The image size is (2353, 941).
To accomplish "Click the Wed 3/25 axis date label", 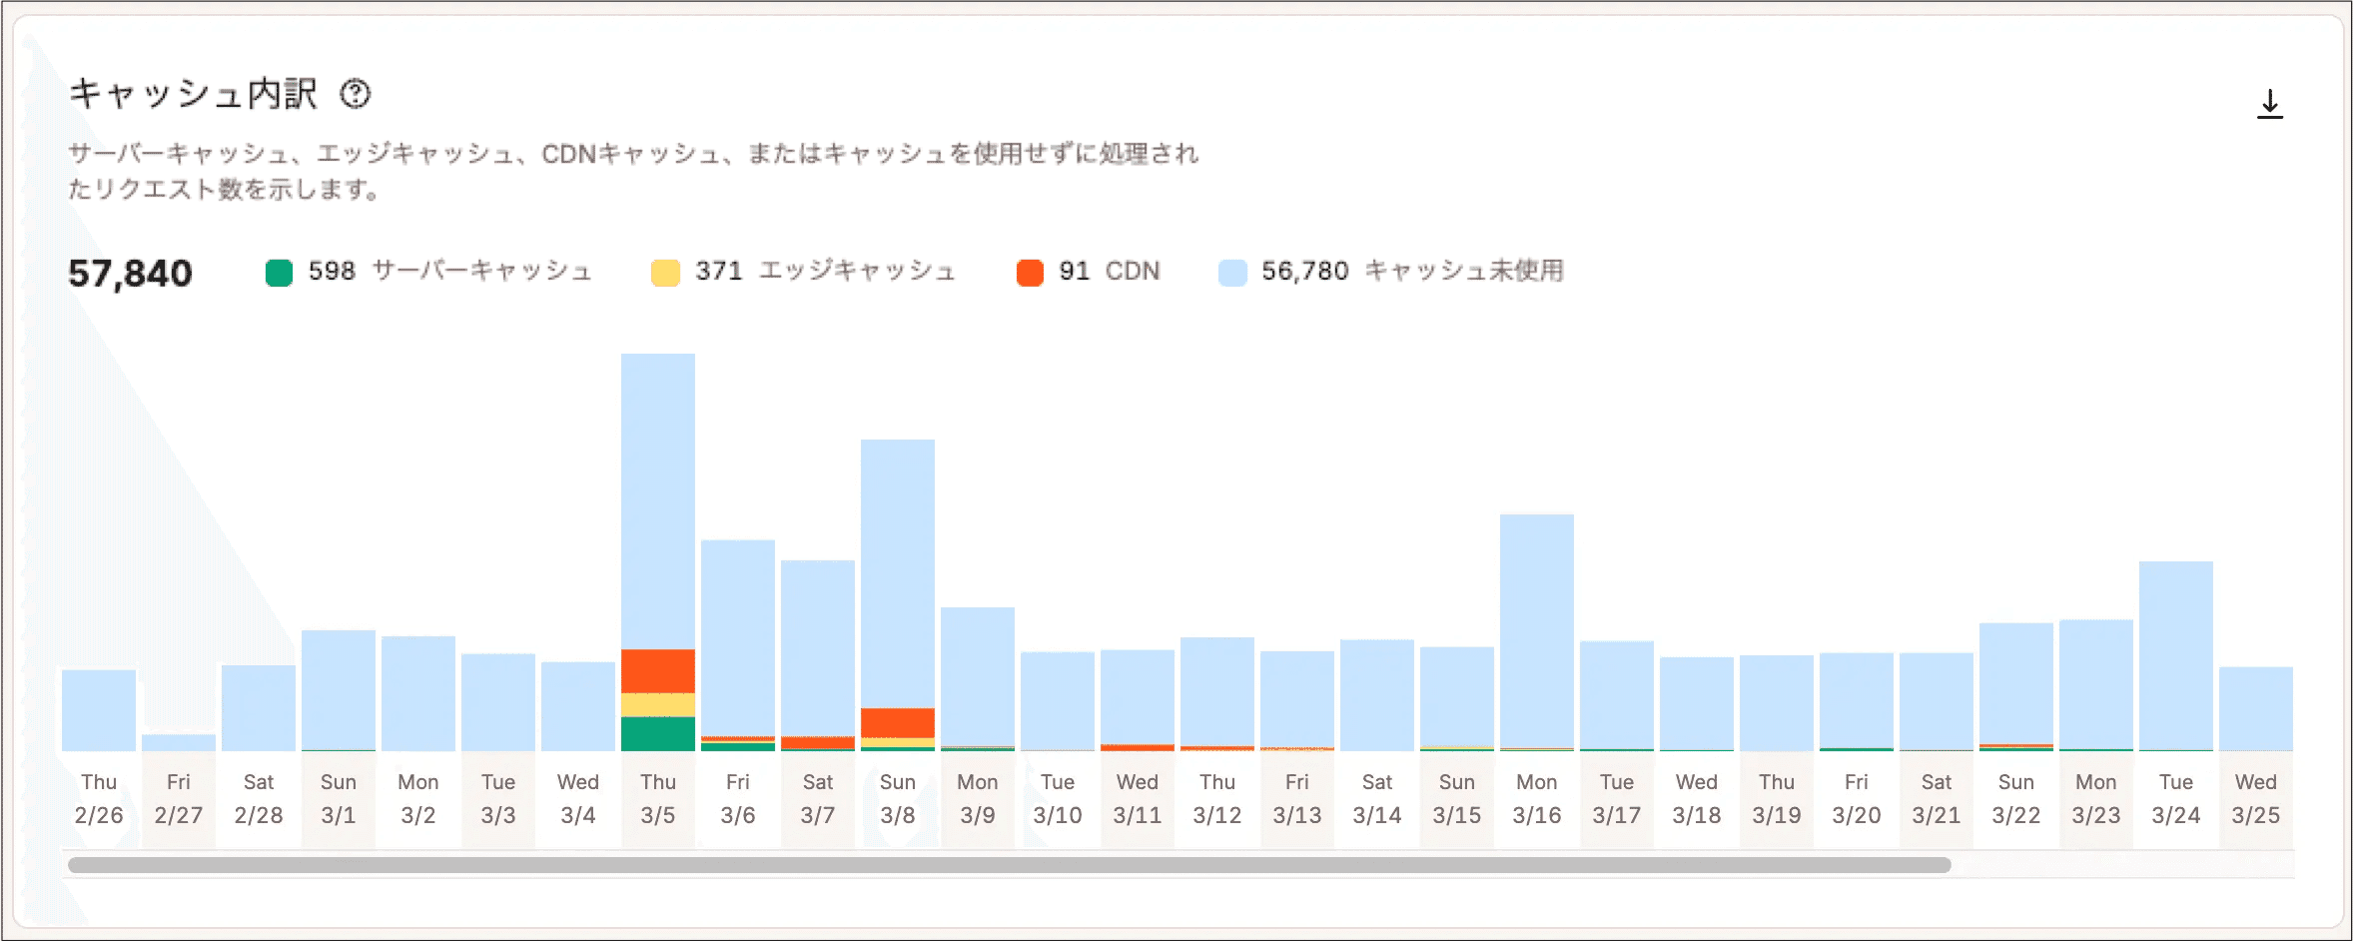I will (2255, 799).
